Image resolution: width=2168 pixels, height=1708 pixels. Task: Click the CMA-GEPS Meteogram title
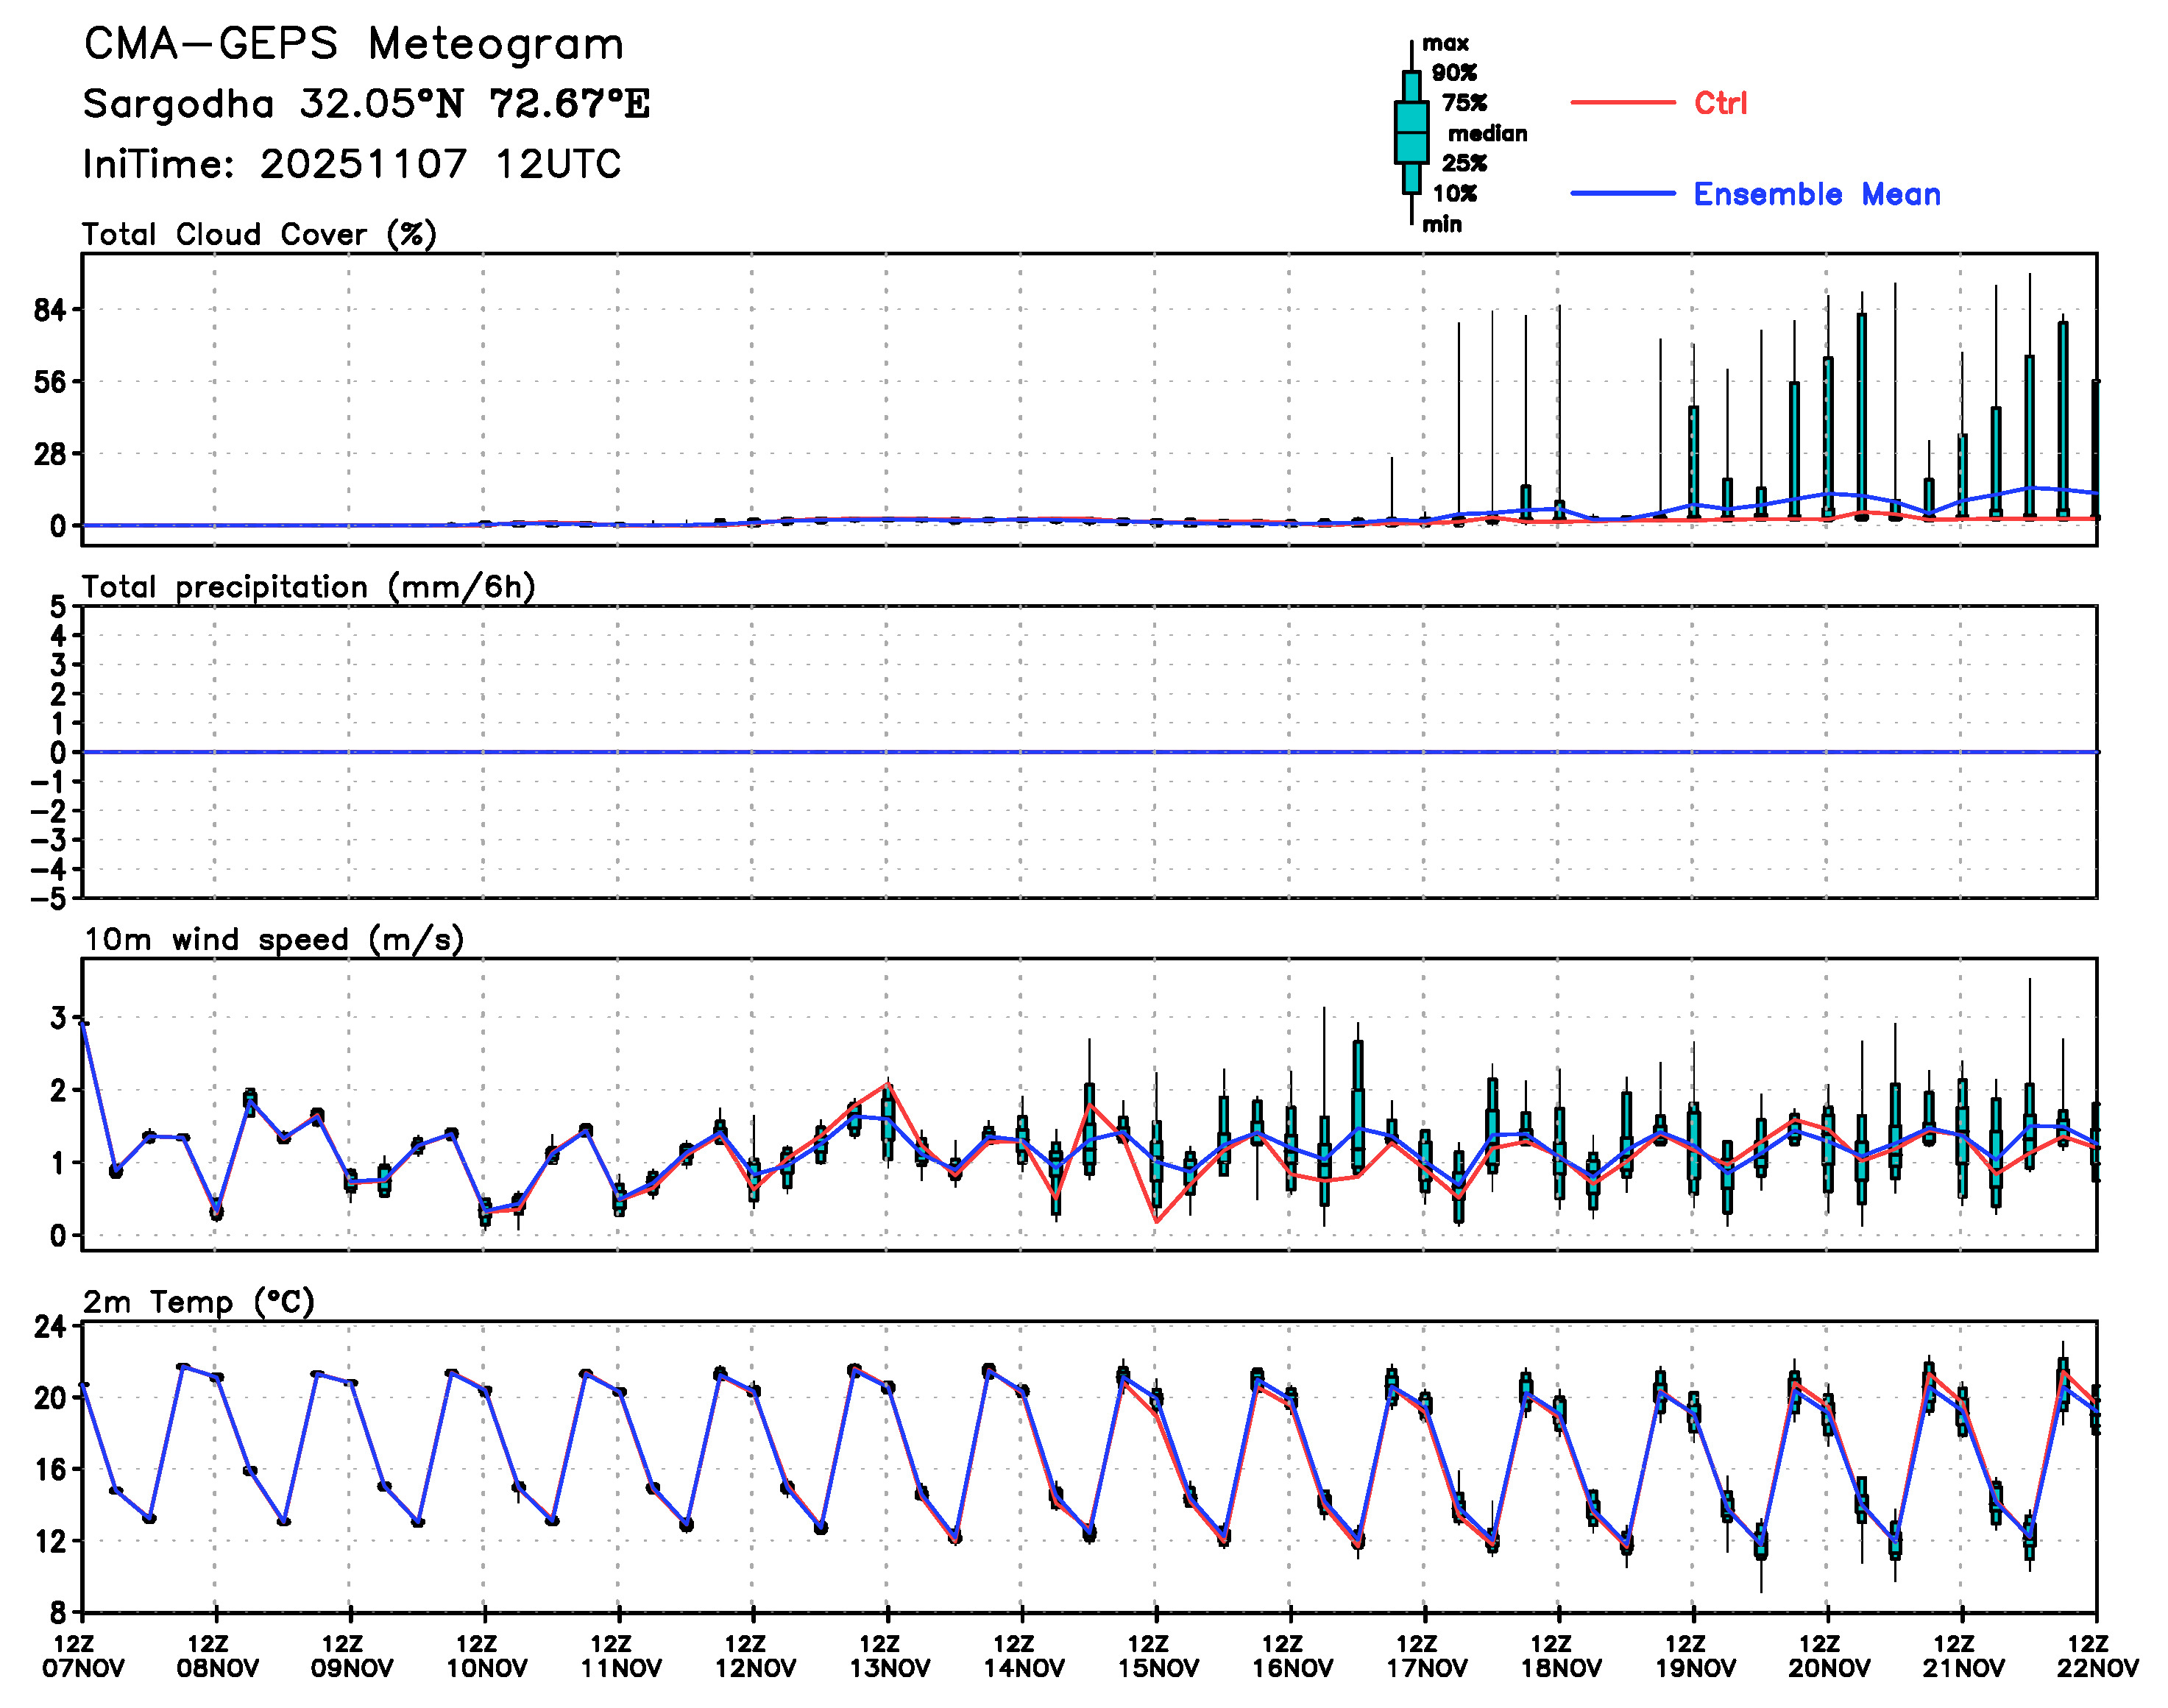(354, 45)
